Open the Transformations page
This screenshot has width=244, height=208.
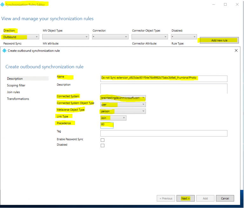point(18,99)
